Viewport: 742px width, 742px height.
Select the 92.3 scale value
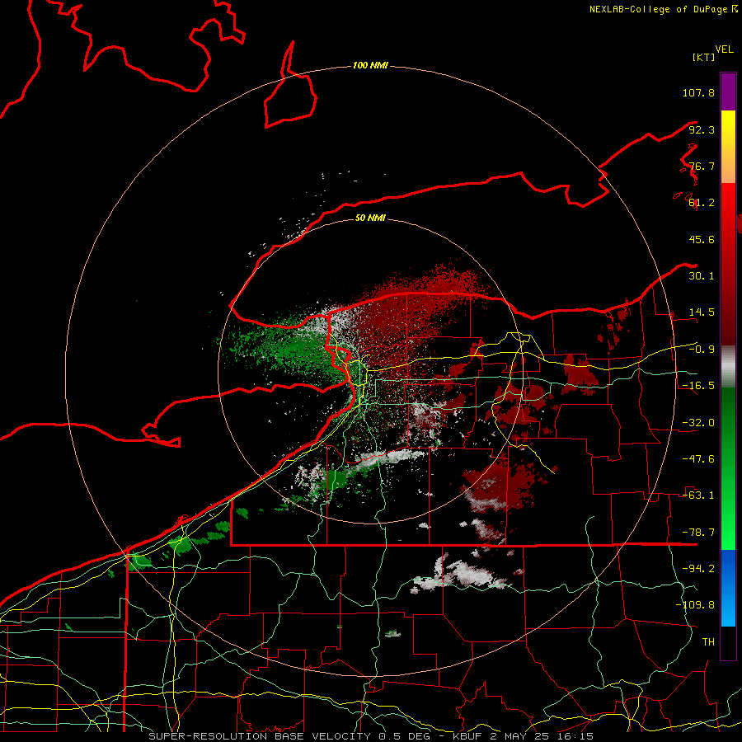click(x=702, y=129)
